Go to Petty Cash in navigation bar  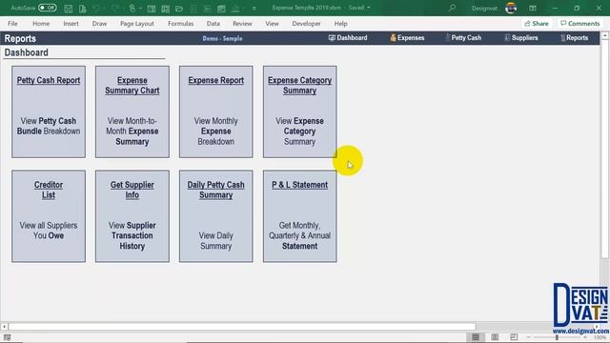tap(463, 38)
